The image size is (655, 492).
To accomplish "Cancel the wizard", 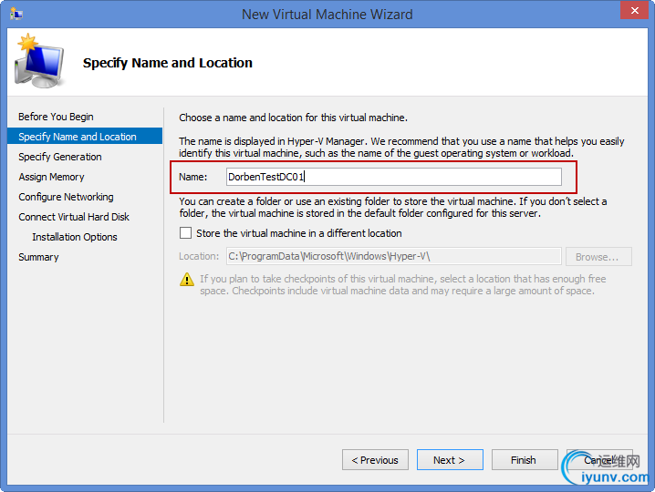I will (x=599, y=460).
